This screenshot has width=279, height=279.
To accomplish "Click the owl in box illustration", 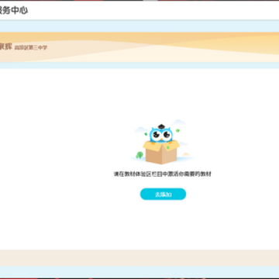I will tap(162, 142).
